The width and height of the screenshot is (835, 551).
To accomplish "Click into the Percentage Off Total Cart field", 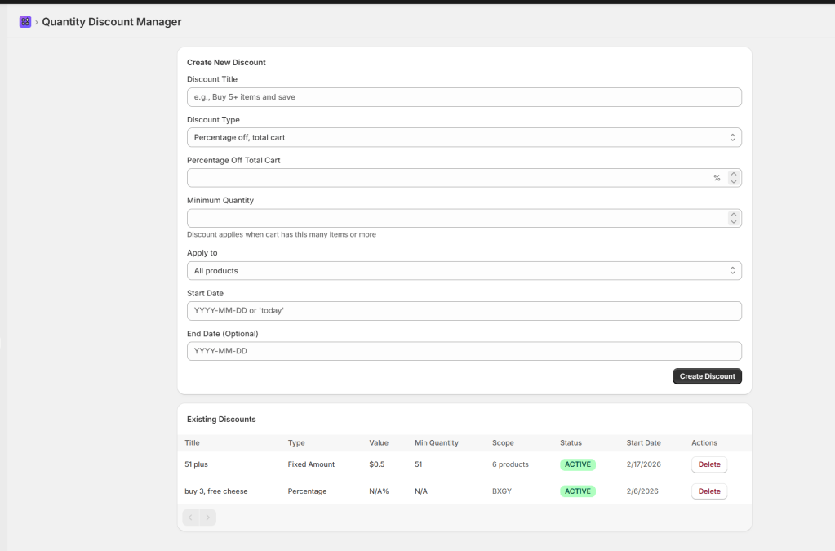I will 449,178.
